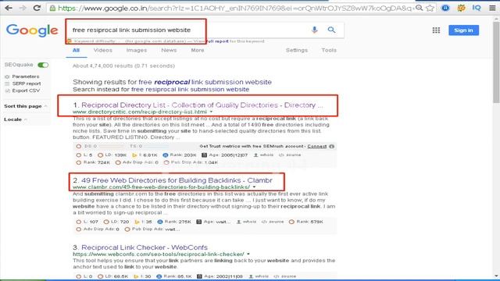Open the Google apps grid
This screenshot has width=500, height=281.
click(x=436, y=30)
